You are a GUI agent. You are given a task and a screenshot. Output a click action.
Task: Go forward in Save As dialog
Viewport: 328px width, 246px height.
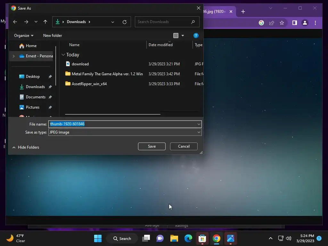coord(26,22)
